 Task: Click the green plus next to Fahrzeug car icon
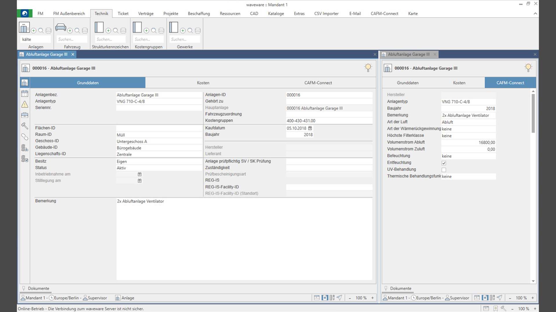70,31
